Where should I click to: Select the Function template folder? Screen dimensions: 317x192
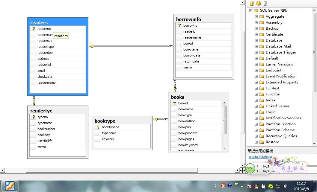point(273,94)
